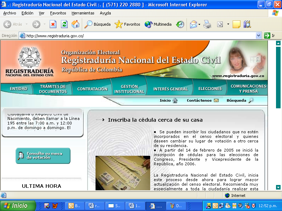Click the Búsqueda magnifier icon on the webpage
The height and width of the screenshot is (211, 282).
(x=251, y=101)
